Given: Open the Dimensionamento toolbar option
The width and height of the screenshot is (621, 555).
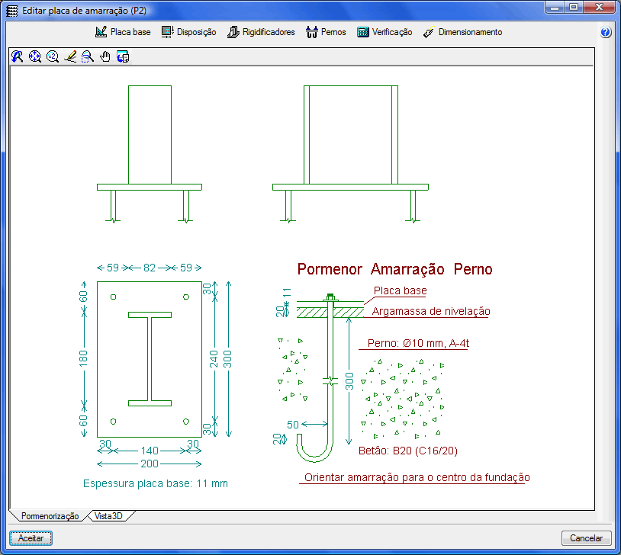Looking at the screenshot, I should 462,32.
